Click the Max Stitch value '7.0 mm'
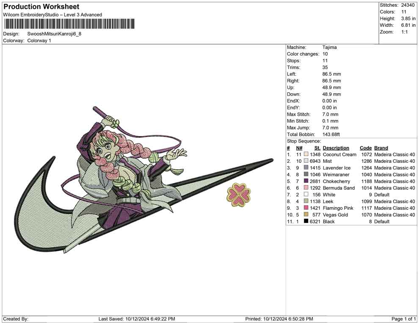 [330, 114]
